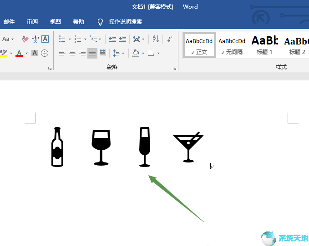Click the Character Border icon
Screen dimensions: 309x246
45,39
